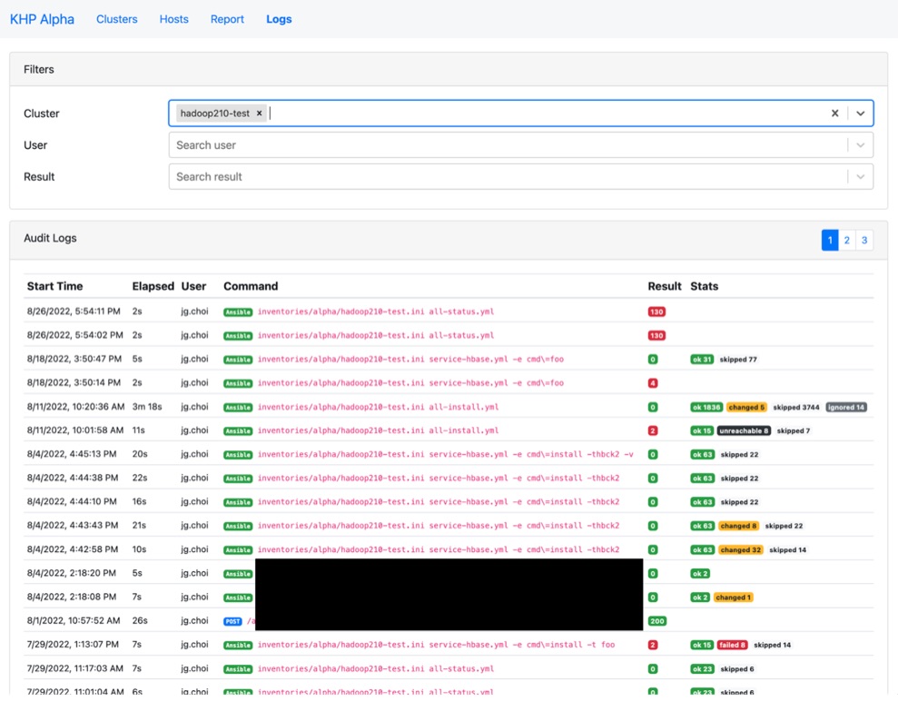The image size is (898, 721).
Task: Click the red 130 result badge in first row
Action: 656,311
